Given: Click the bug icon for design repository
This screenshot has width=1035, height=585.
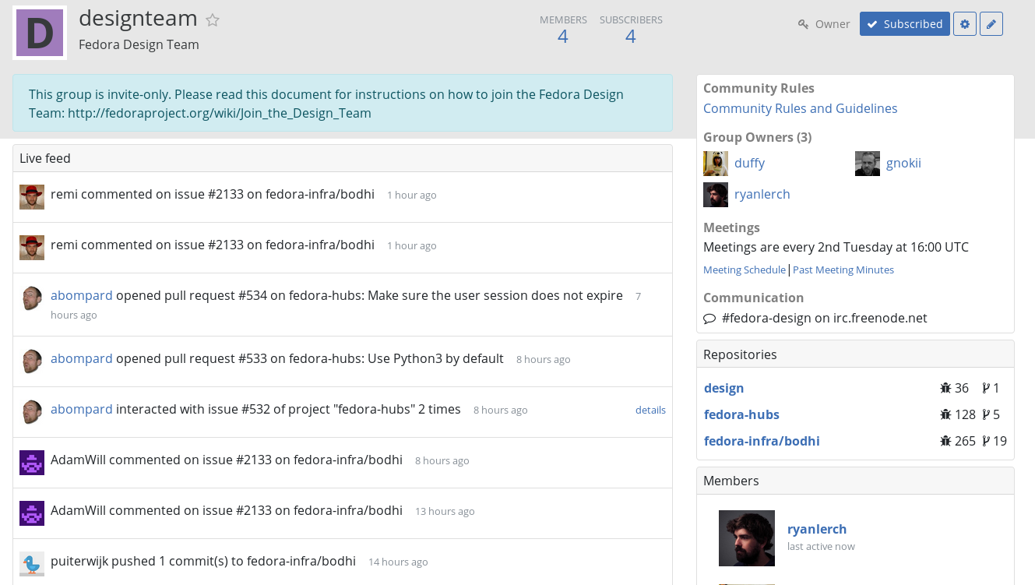Looking at the screenshot, I should (x=945, y=388).
